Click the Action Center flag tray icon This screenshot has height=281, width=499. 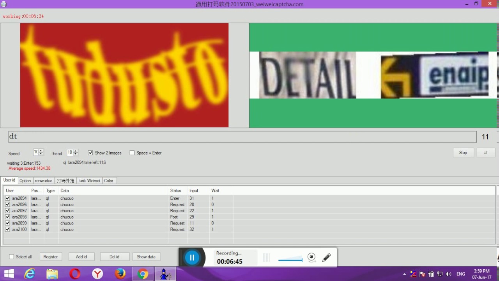(x=422, y=274)
